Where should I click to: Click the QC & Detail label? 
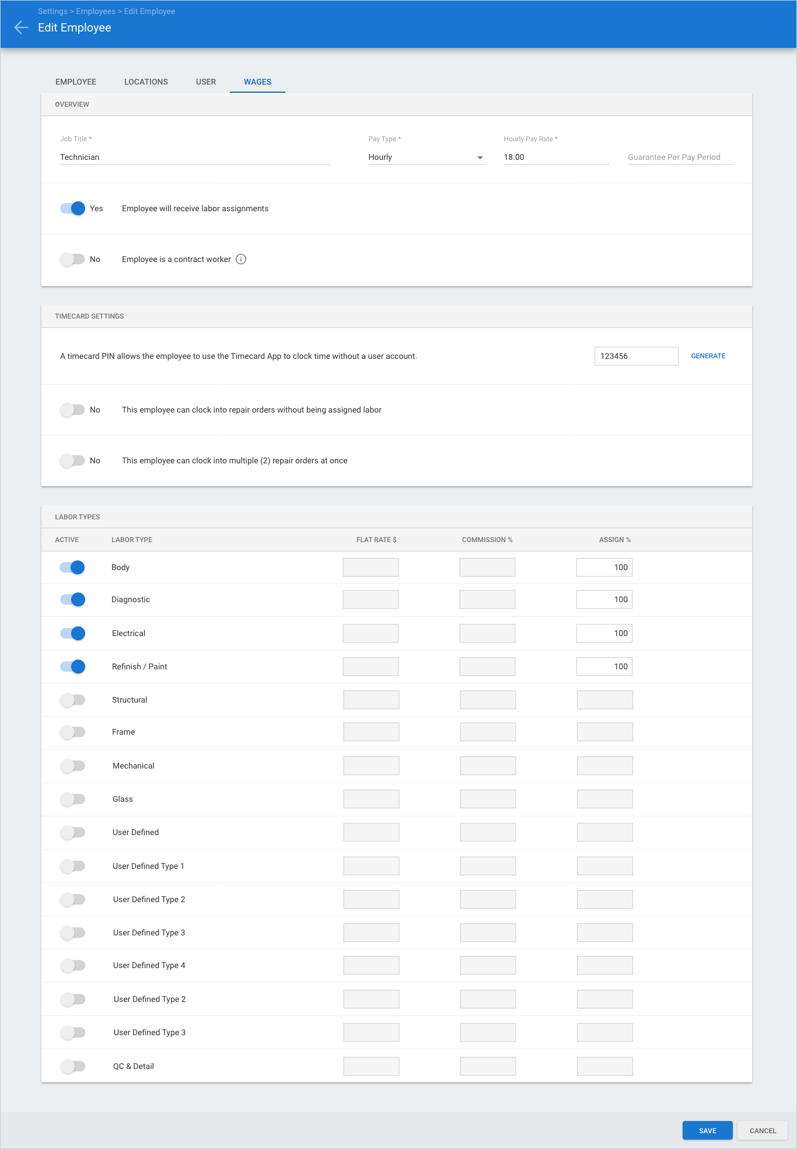coord(134,1066)
